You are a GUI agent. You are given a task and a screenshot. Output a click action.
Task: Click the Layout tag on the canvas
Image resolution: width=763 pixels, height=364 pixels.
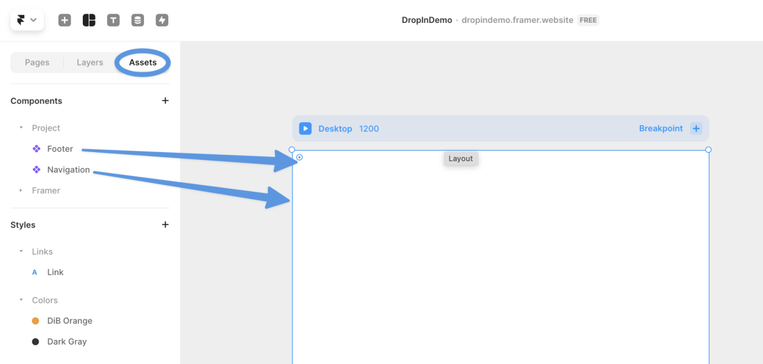point(461,159)
